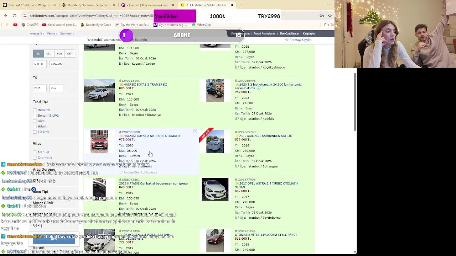
Task: Go to Otomobil breadcrumb
Action: tap(66, 33)
